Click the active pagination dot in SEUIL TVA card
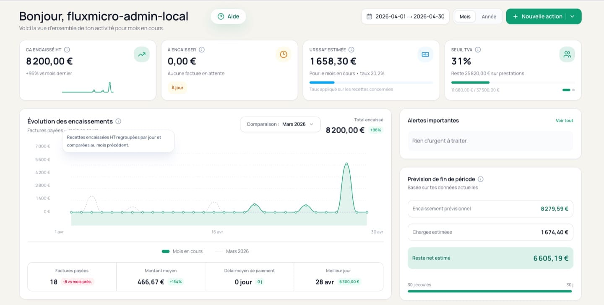This screenshot has width=604, height=305. pos(566,90)
